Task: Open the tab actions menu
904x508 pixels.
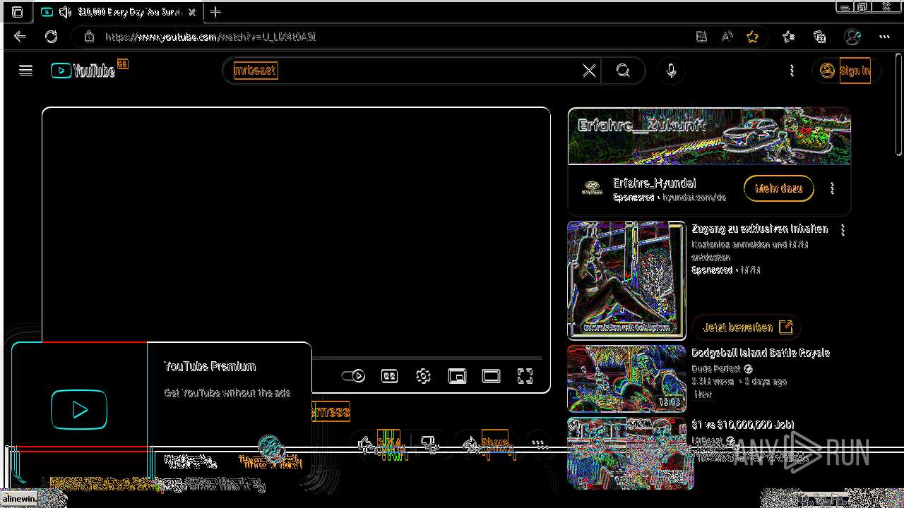Action: (x=17, y=12)
